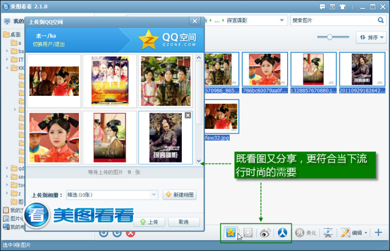
Task: Start the slideshow presentation icon
Action: tap(328, 233)
